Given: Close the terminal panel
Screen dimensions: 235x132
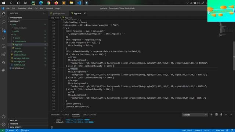Looking at the screenshot, I should [x=231, y=114].
